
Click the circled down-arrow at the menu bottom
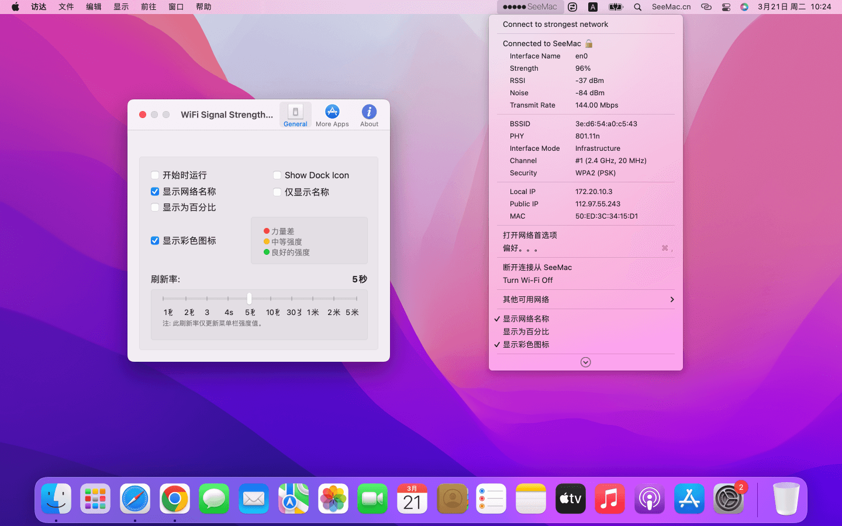(x=585, y=362)
